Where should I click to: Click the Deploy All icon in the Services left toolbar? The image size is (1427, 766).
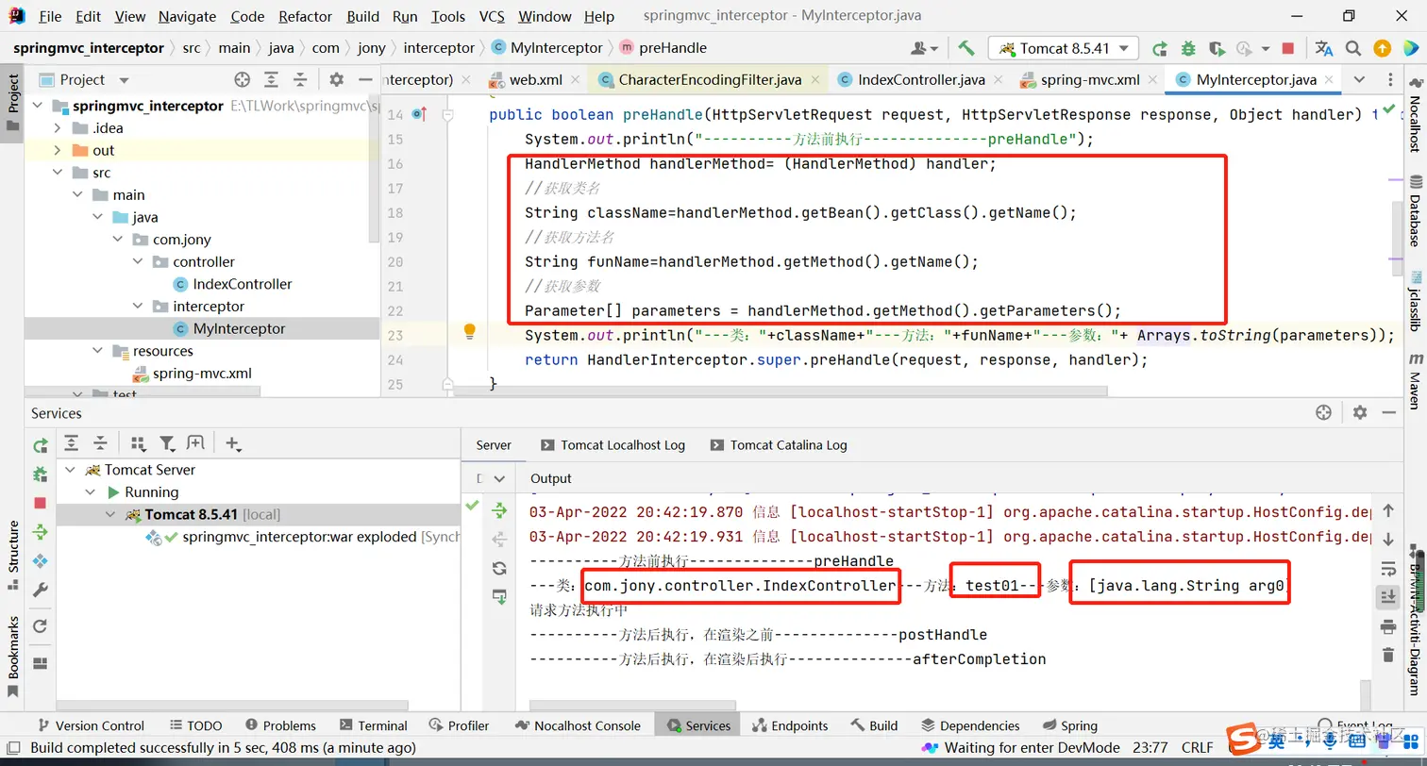(40, 532)
